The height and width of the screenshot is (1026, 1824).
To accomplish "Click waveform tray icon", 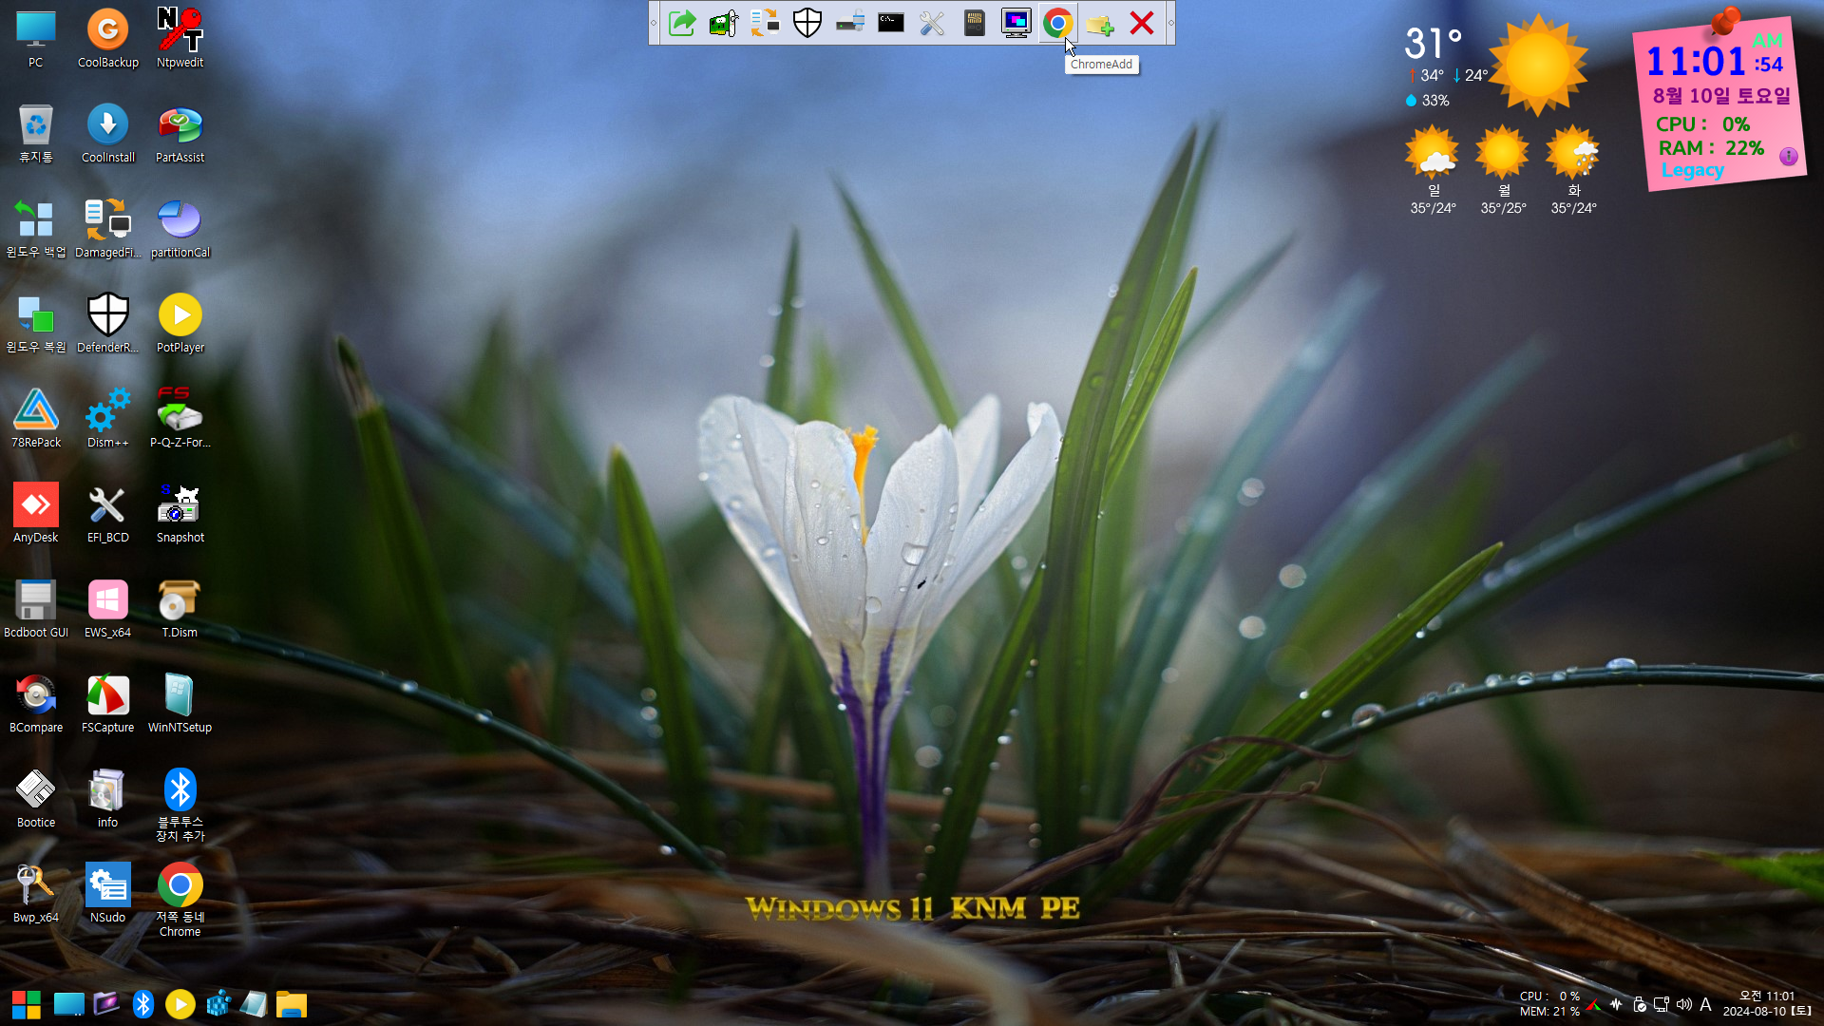I will (x=1616, y=1004).
